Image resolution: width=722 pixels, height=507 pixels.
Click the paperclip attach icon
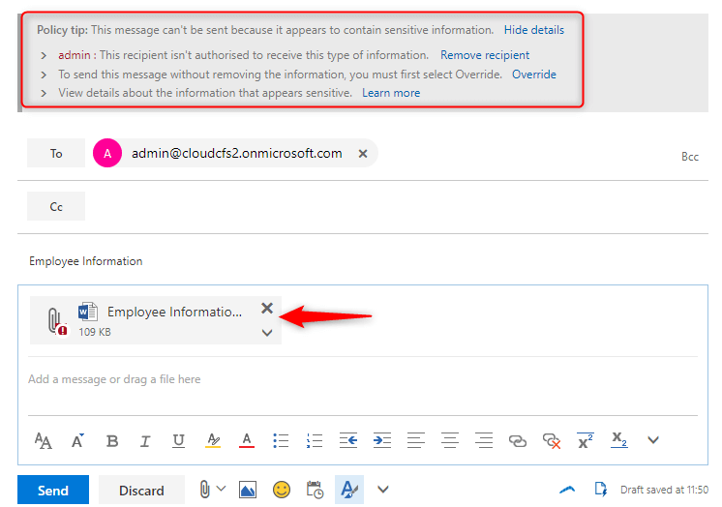(204, 489)
